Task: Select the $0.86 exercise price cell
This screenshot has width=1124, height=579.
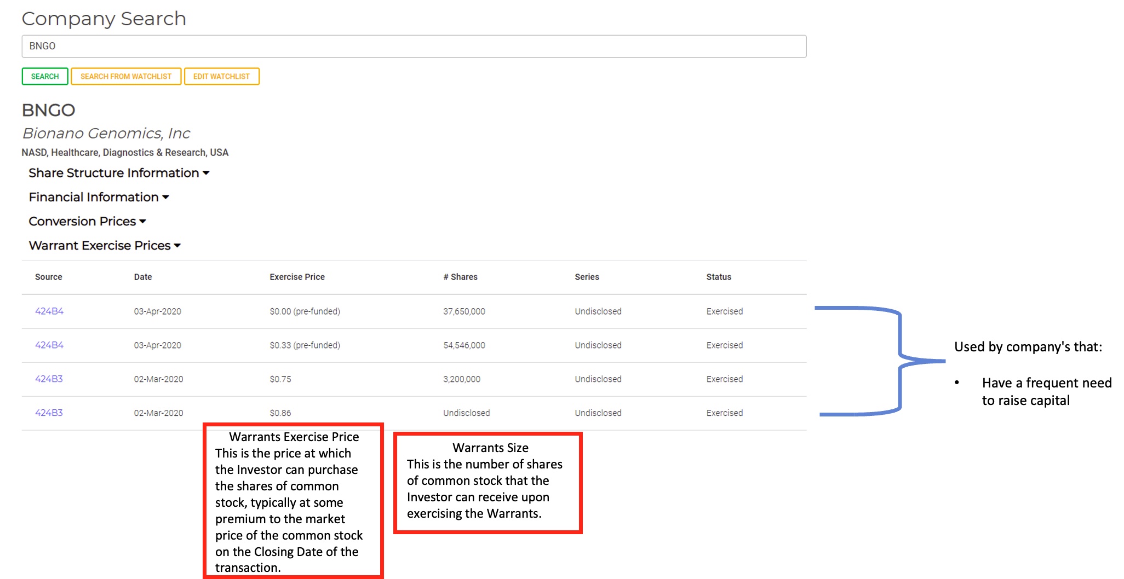Action: [x=280, y=413]
